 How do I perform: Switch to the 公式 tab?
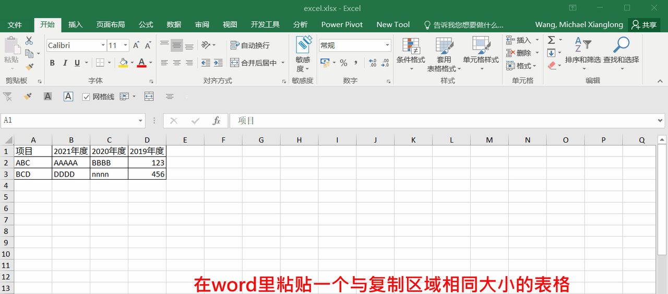click(x=146, y=25)
